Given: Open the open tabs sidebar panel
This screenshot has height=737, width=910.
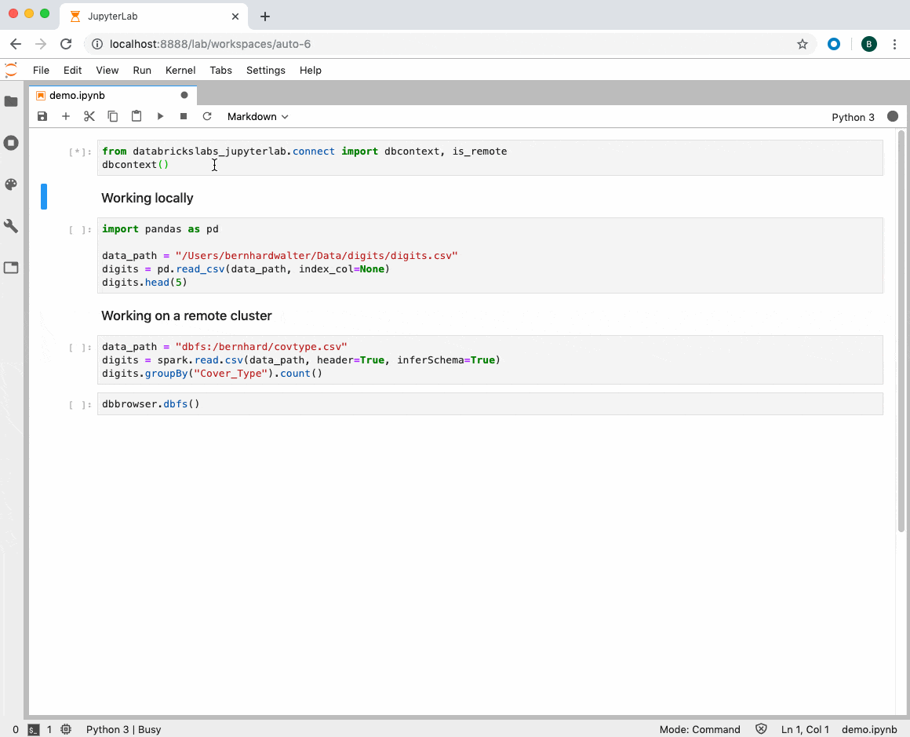Looking at the screenshot, I should tap(11, 268).
